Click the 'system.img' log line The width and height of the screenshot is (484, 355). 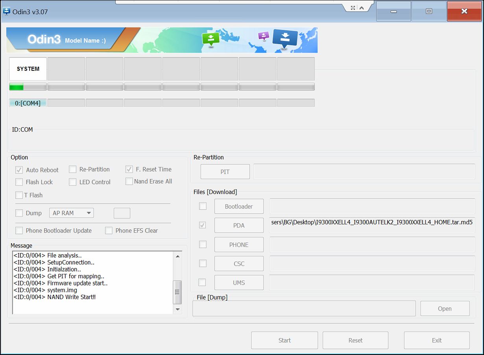tap(45, 290)
